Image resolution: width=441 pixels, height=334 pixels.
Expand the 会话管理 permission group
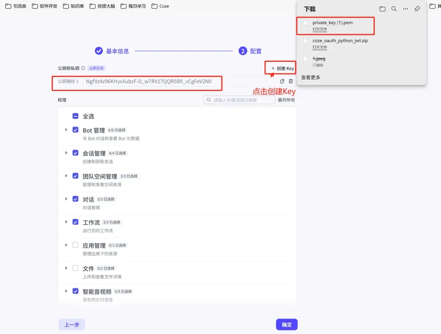pos(66,153)
